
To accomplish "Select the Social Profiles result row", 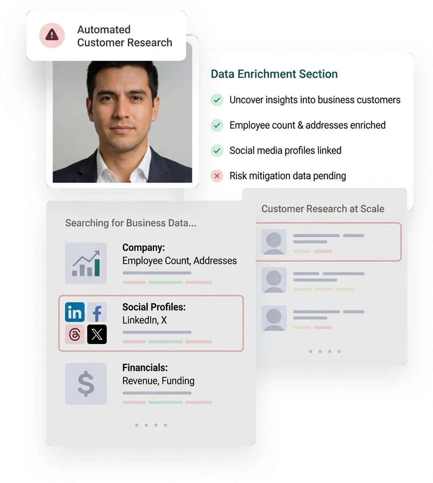I will (x=151, y=323).
